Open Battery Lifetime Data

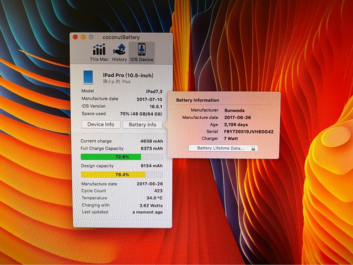(223, 148)
